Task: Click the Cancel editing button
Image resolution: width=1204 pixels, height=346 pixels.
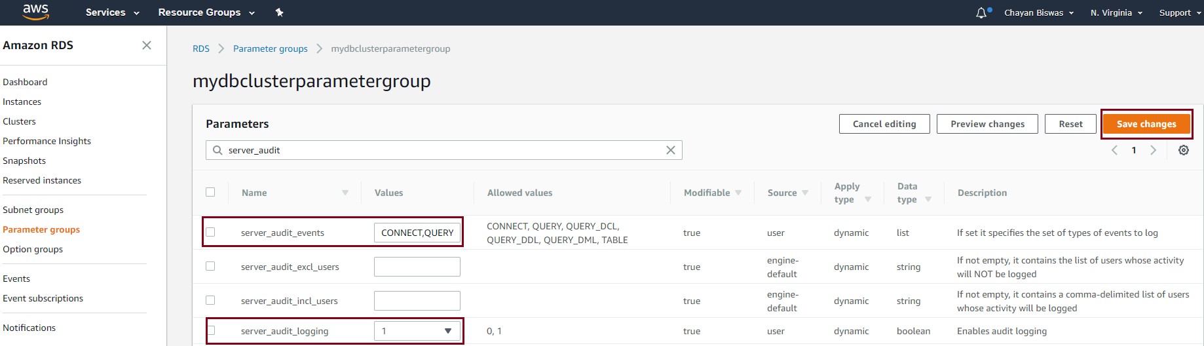Action: coord(884,124)
